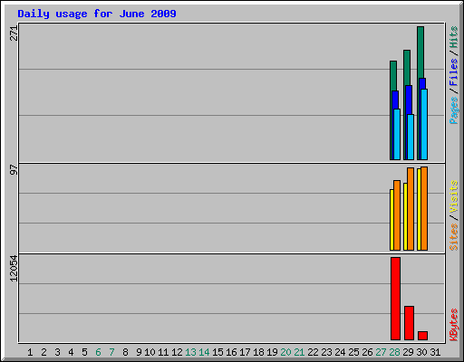Click the orange Sites bar for day 30
Viewport: 464px width, 362px height.
424,208
